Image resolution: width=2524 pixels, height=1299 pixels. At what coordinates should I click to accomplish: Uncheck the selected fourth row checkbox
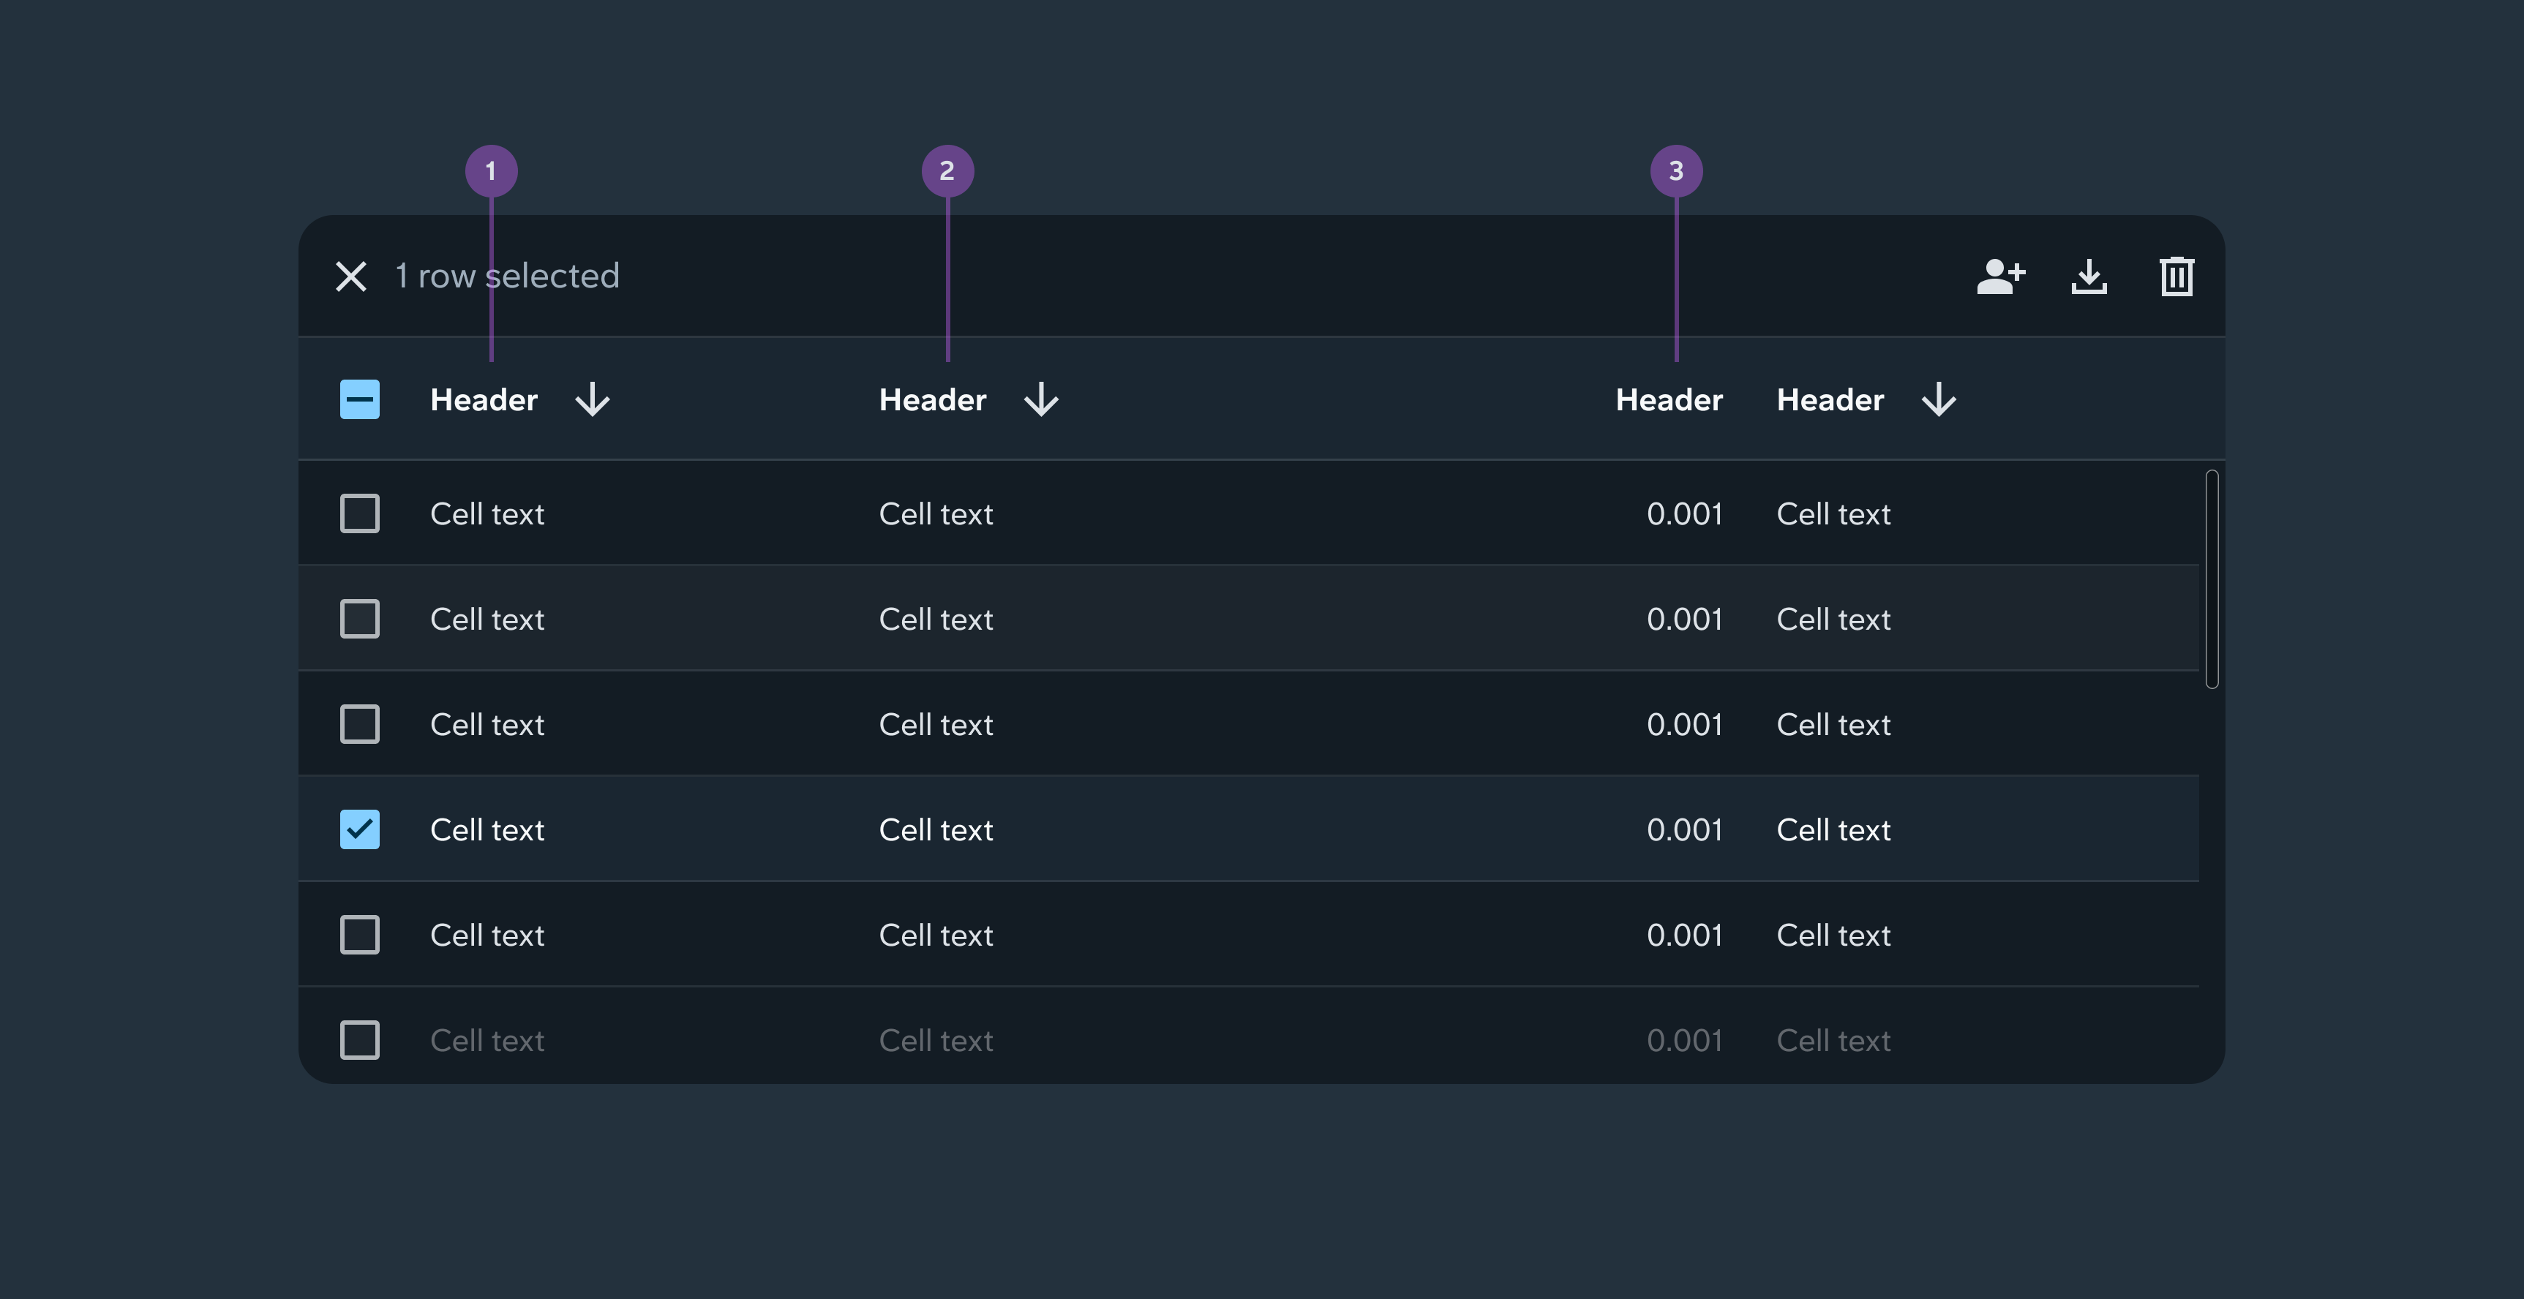(360, 829)
